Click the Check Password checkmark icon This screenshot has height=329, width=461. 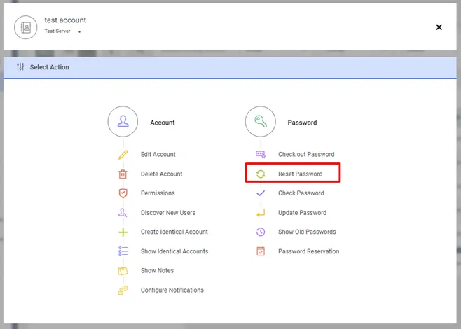(x=261, y=193)
